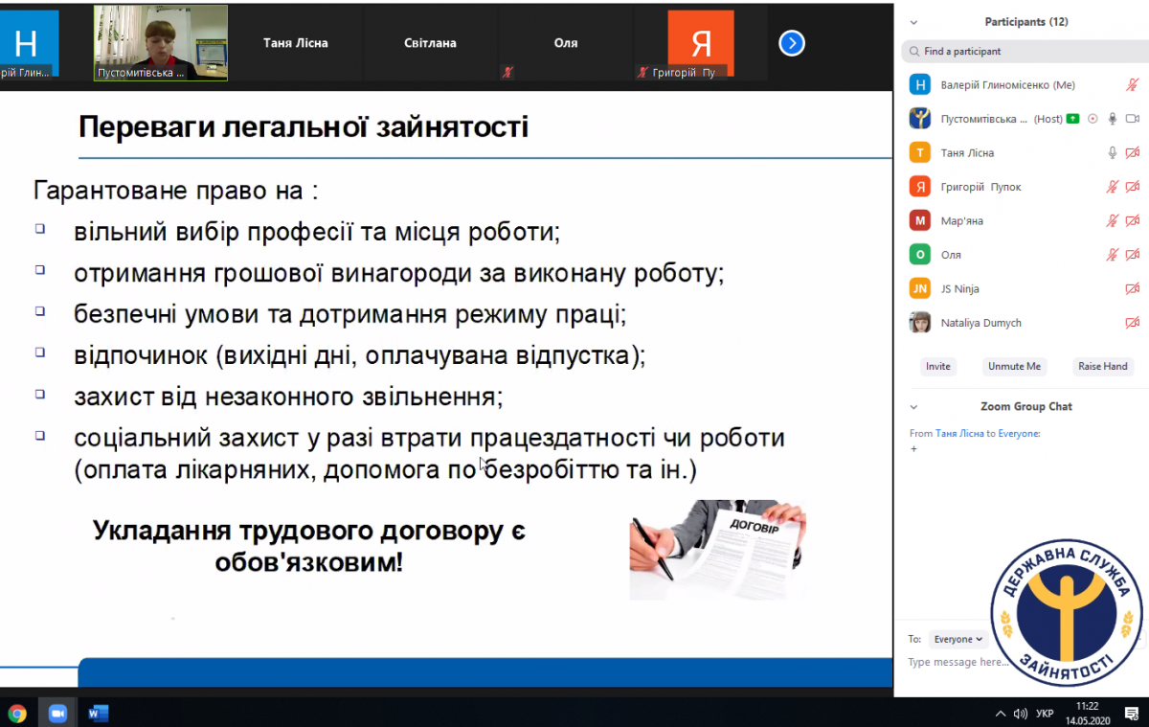Click the camera icon on the Host row
The width and height of the screenshot is (1149, 727).
click(1132, 119)
